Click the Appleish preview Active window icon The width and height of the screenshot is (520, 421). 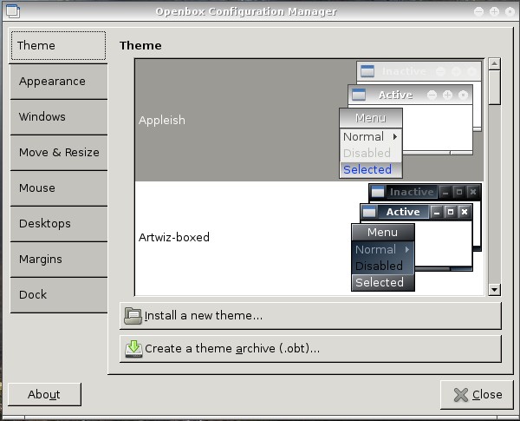pos(359,95)
